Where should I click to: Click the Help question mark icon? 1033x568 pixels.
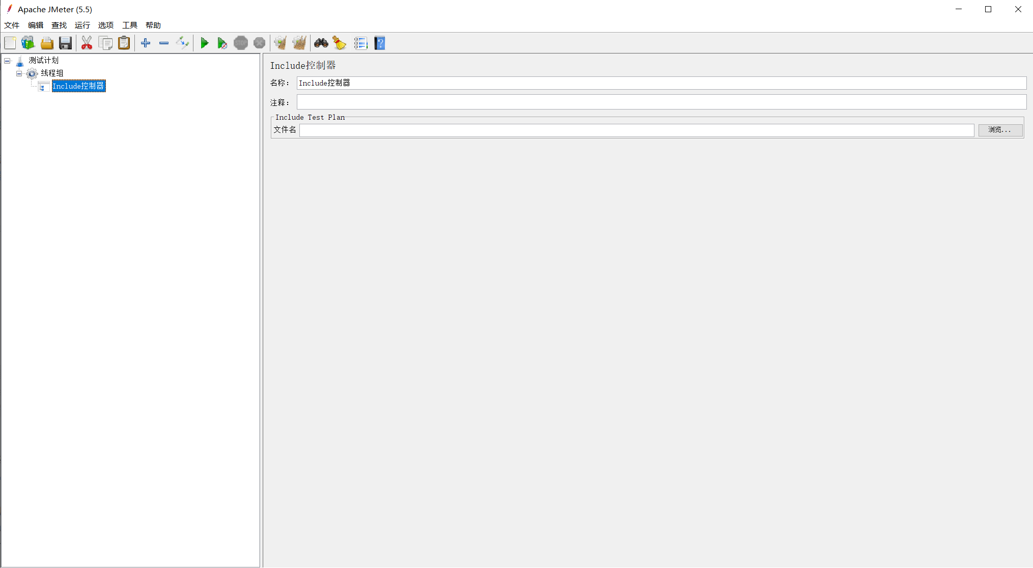click(x=380, y=43)
